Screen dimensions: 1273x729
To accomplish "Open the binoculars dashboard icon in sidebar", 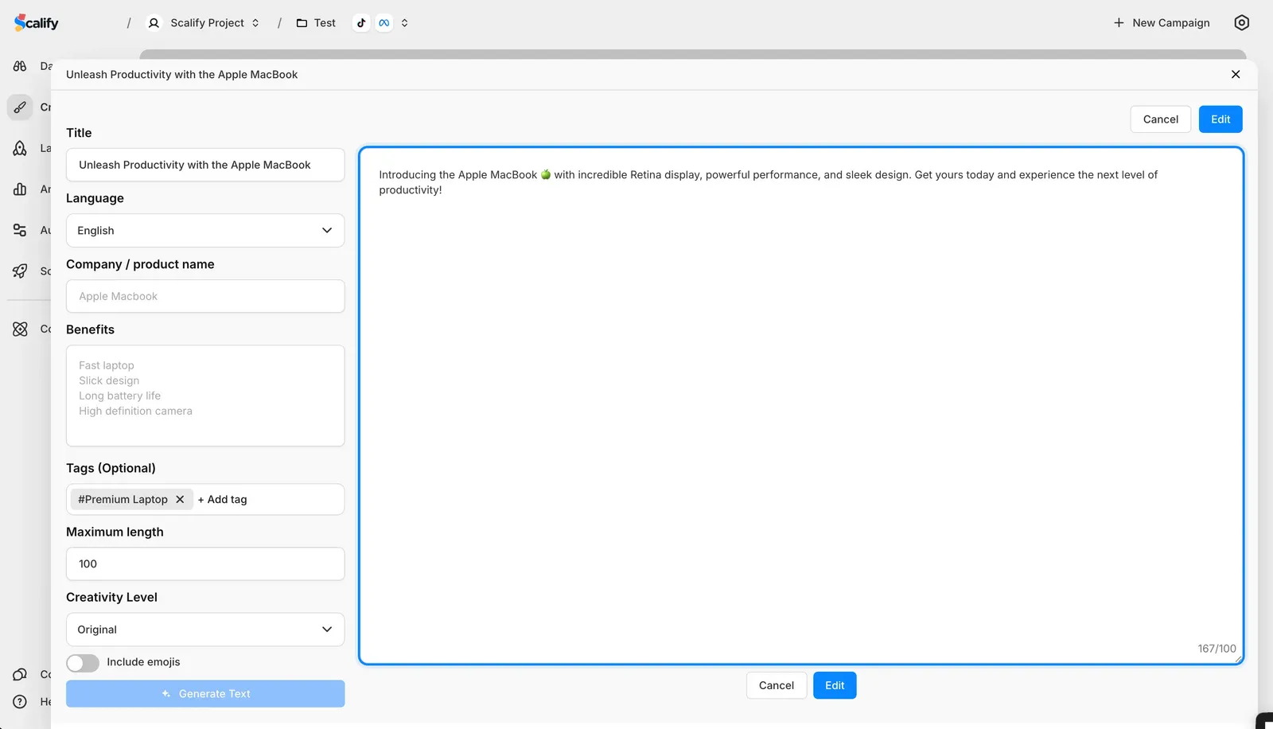I will tap(20, 66).
